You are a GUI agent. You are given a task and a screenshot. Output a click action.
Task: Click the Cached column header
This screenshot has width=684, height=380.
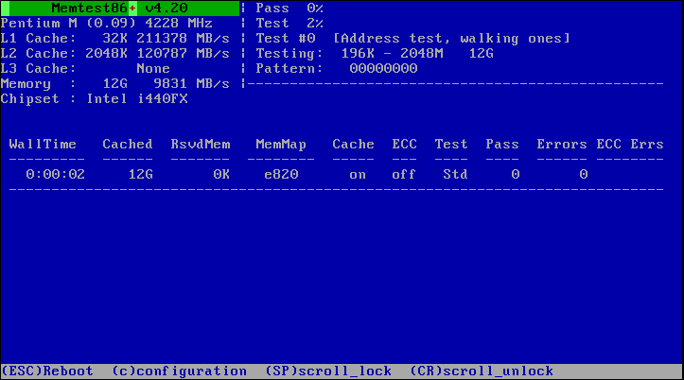[x=128, y=145]
